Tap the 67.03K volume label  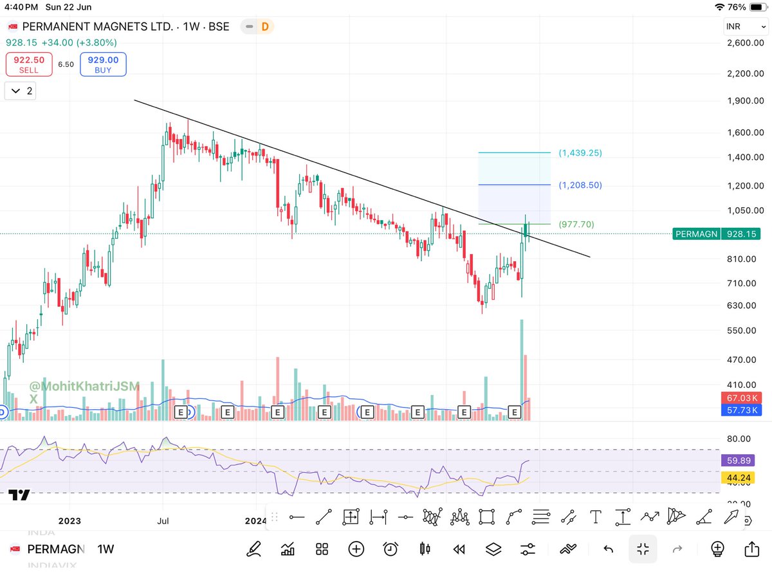(742, 398)
